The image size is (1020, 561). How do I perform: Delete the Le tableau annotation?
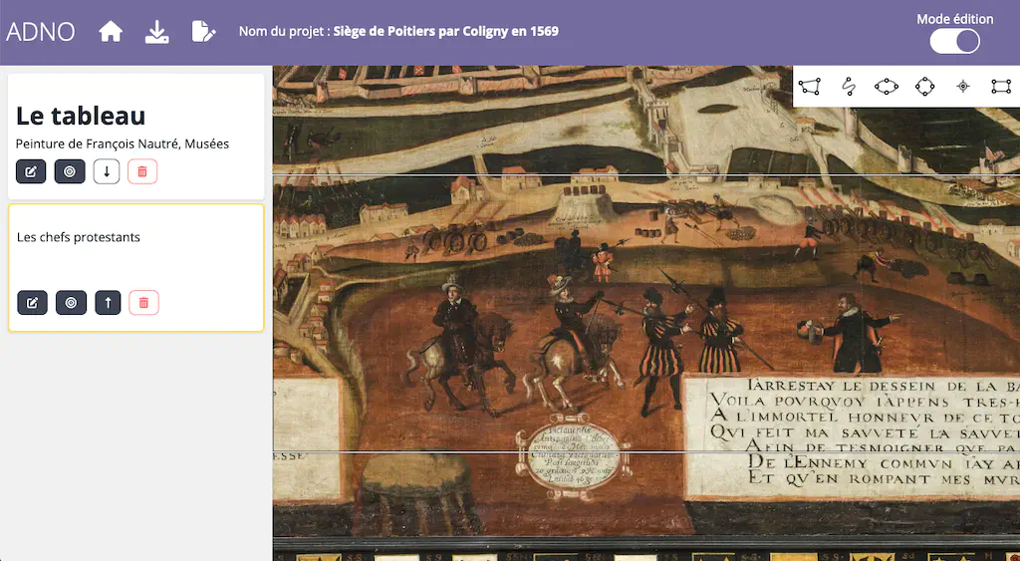(x=142, y=171)
